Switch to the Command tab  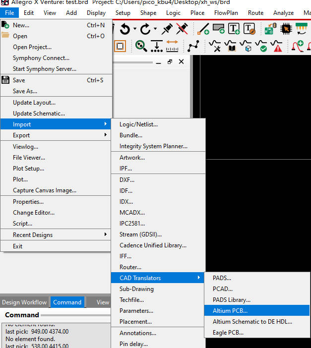click(x=67, y=302)
